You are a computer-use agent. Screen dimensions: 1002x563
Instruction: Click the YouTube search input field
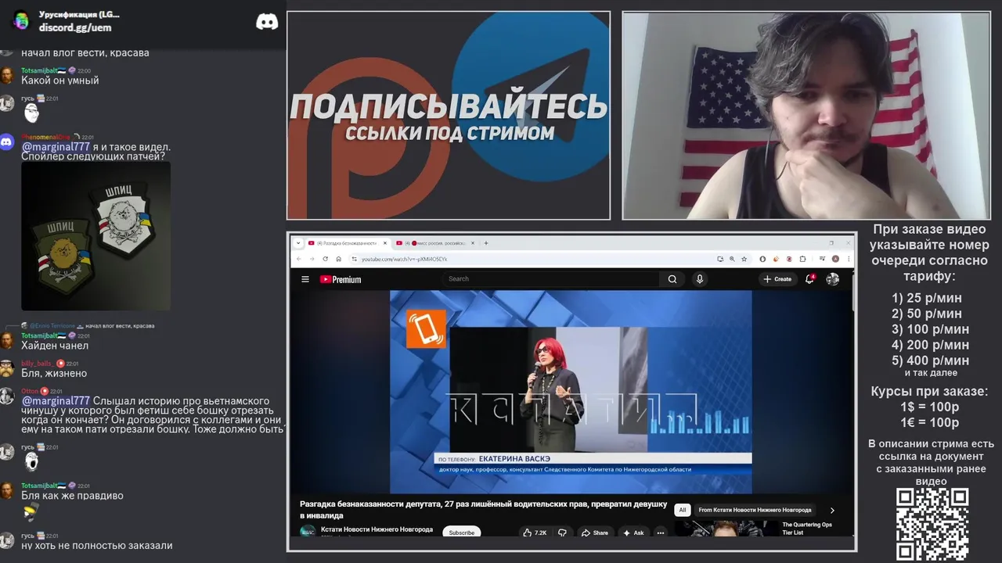point(552,279)
